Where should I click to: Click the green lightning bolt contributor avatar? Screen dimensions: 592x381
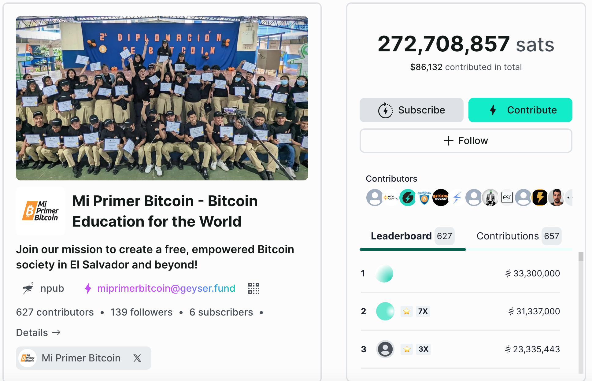coord(408,198)
